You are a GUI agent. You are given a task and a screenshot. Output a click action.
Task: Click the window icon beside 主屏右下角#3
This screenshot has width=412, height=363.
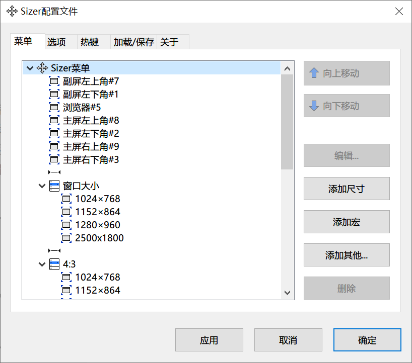[x=54, y=159]
